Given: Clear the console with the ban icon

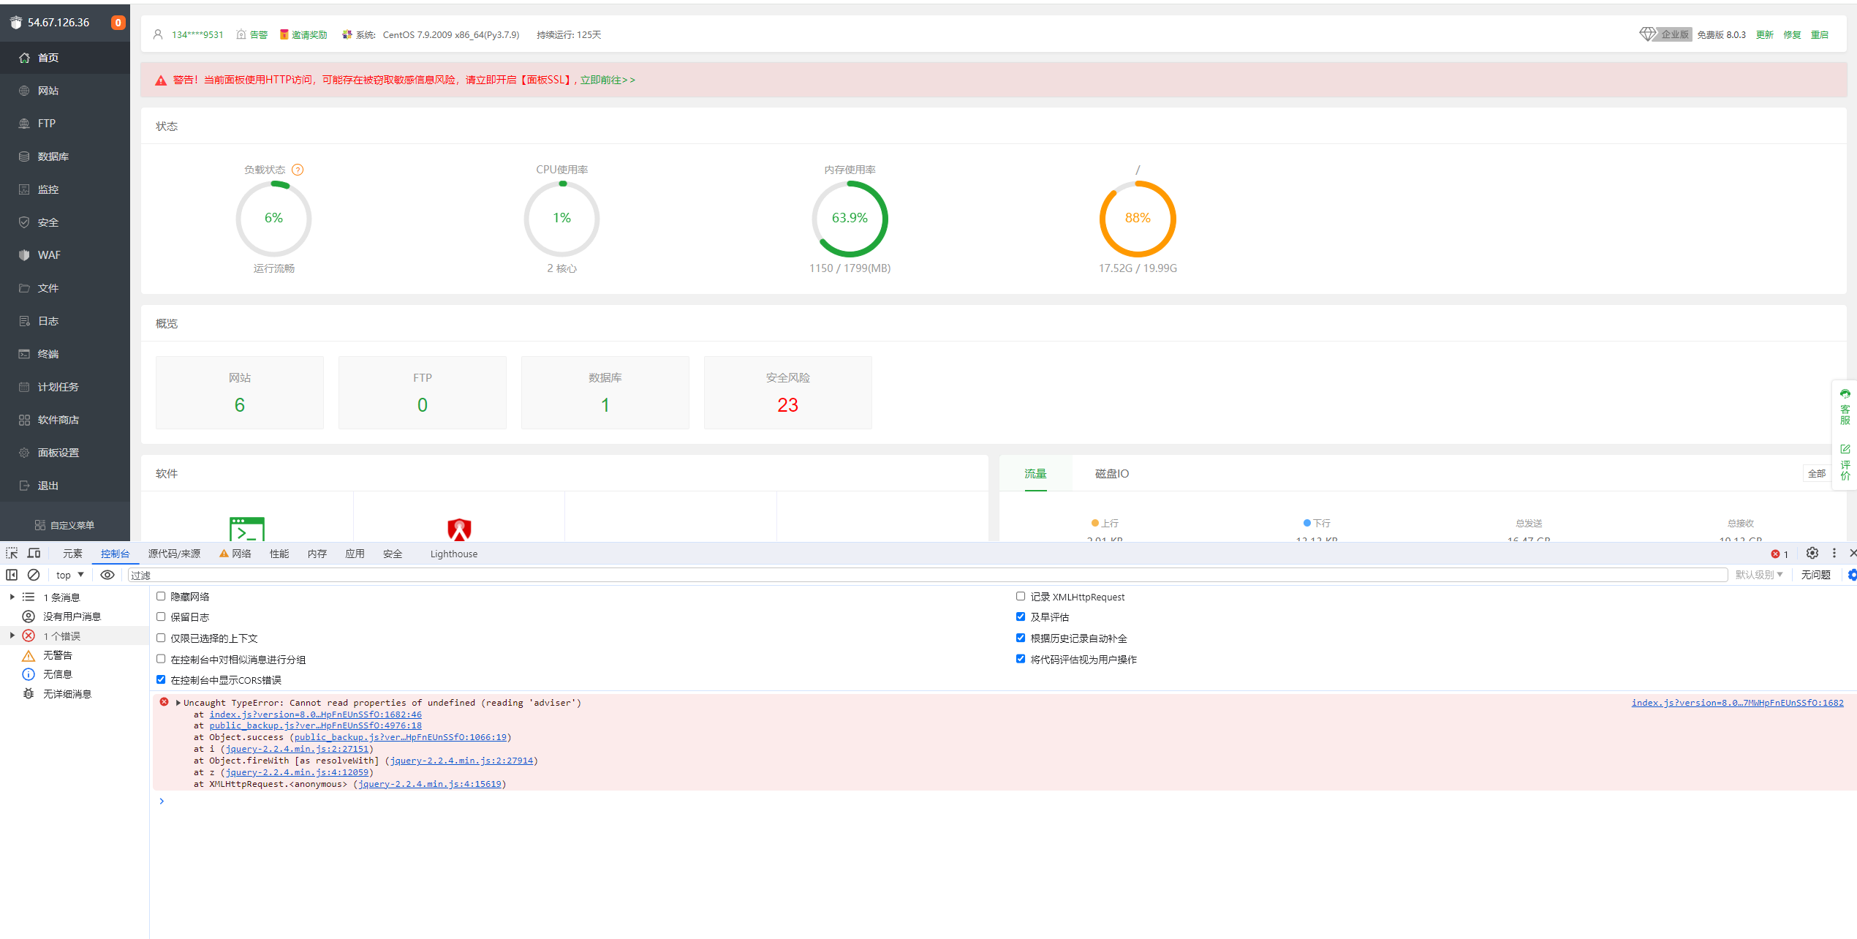Looking at the screenshot, I should tap(34, 575).
